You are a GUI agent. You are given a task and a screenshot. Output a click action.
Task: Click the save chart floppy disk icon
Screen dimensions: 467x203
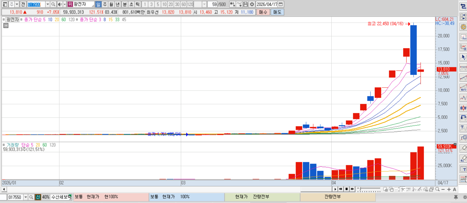tap(245, 4)
